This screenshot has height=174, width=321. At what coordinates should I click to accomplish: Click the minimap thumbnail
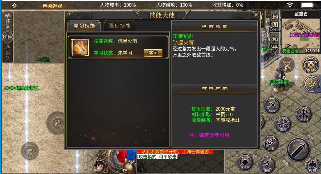300,36
